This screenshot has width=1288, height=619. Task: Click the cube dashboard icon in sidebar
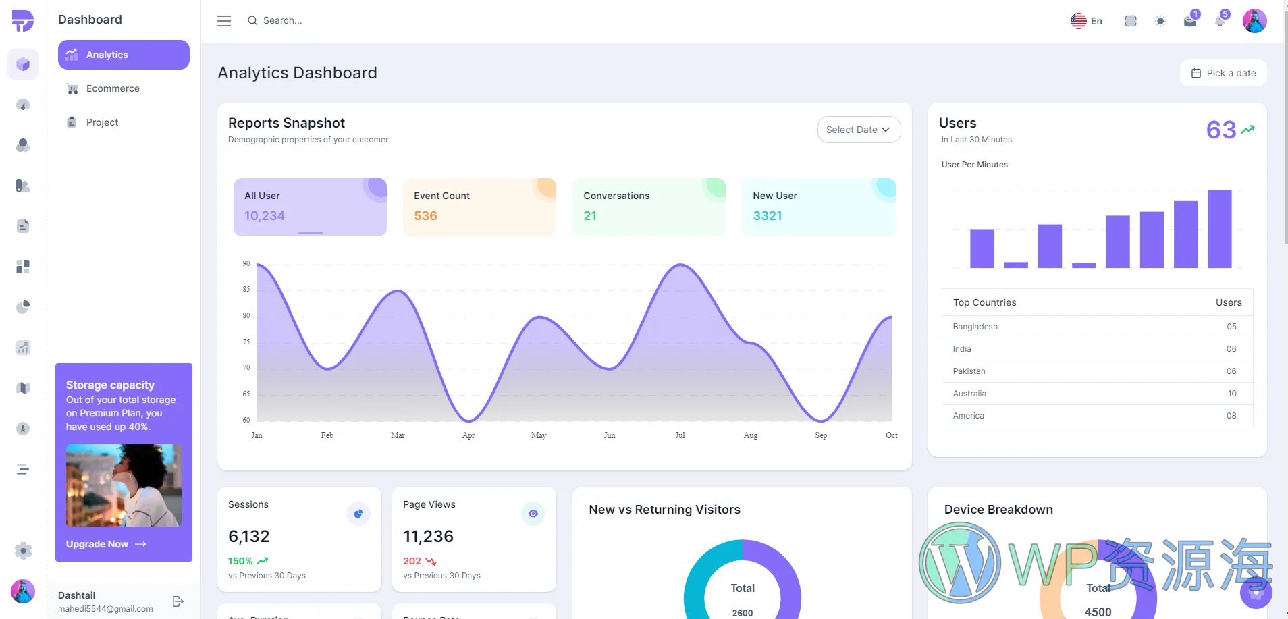(23, 64)
